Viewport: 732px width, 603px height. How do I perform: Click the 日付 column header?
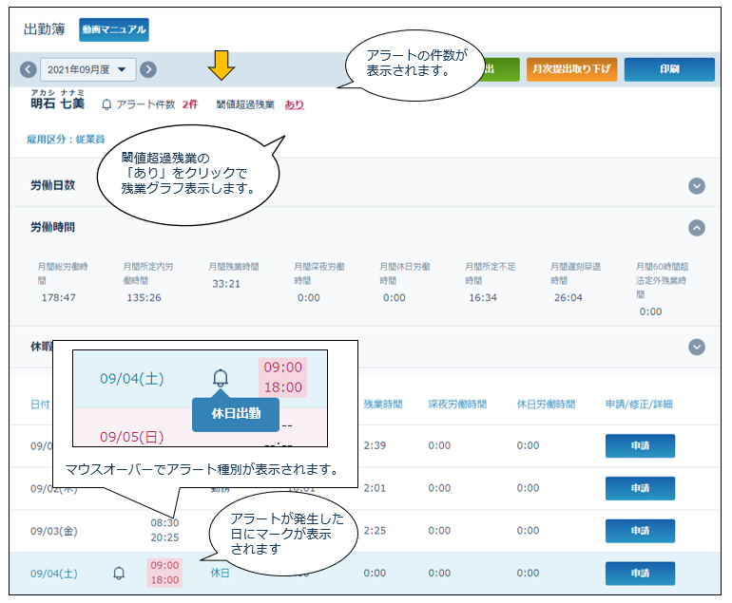click(40, 405)
